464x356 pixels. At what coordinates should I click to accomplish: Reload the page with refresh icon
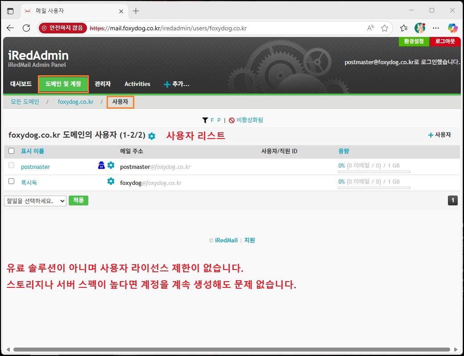[26, 28]
